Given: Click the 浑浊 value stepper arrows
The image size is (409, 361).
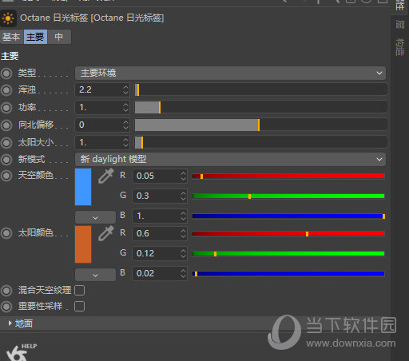Looking at the screenshot, I should pos(125,89).
